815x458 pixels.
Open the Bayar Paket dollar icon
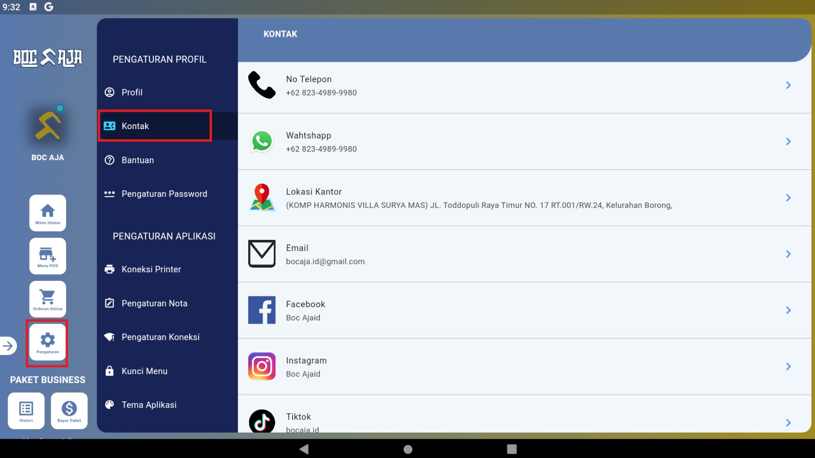69,411
